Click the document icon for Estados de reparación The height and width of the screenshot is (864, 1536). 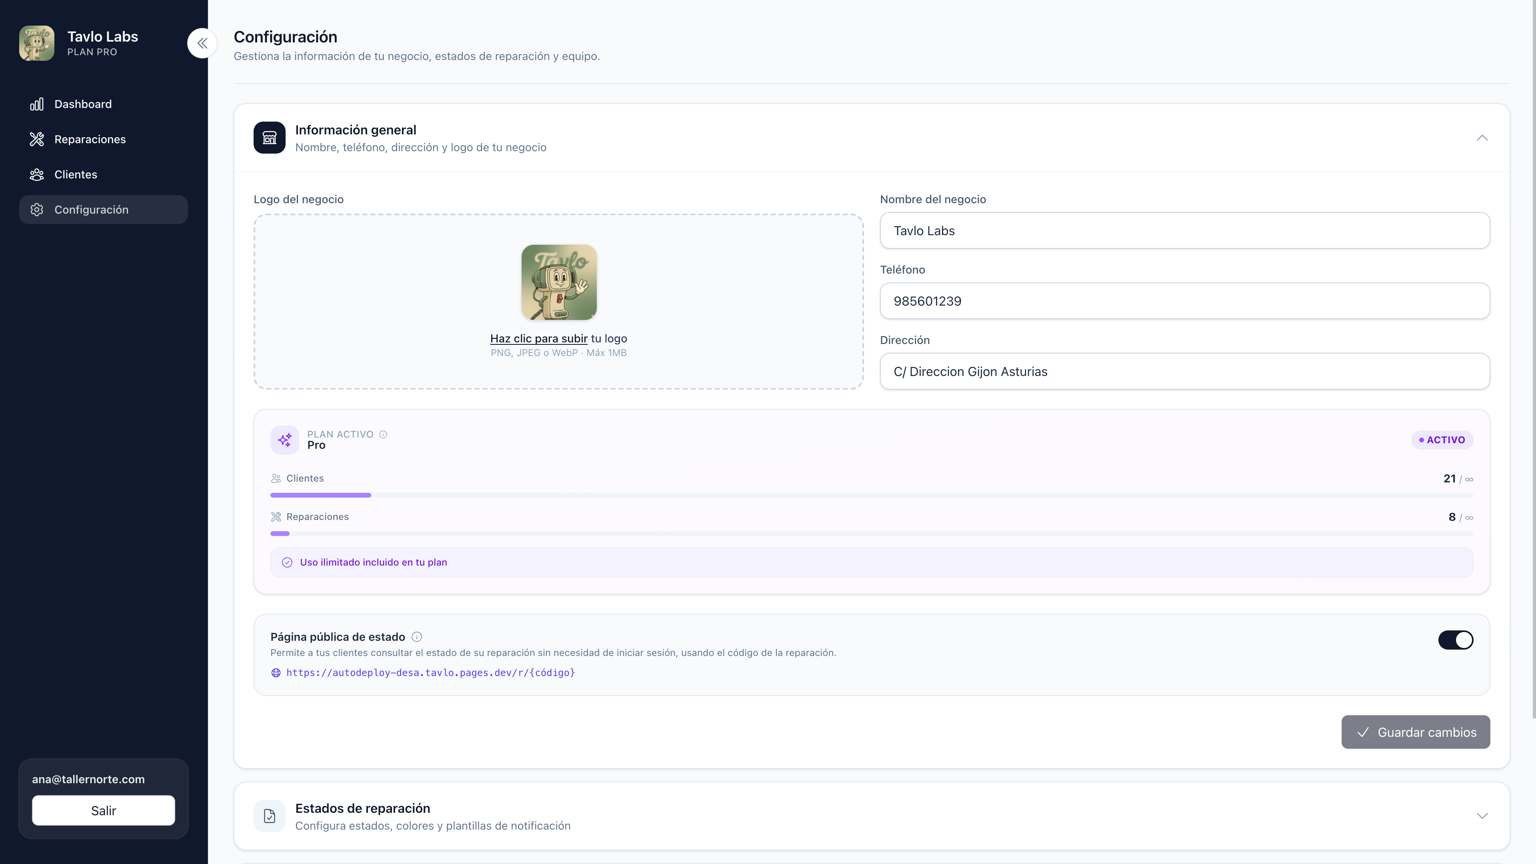270,816
